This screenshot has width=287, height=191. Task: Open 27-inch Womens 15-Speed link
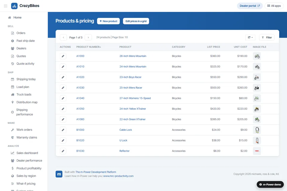click(135, 98)
